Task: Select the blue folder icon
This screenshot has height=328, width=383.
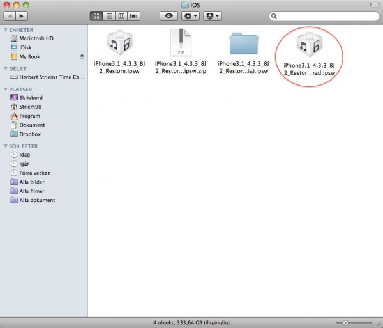Action: (244, 43)
